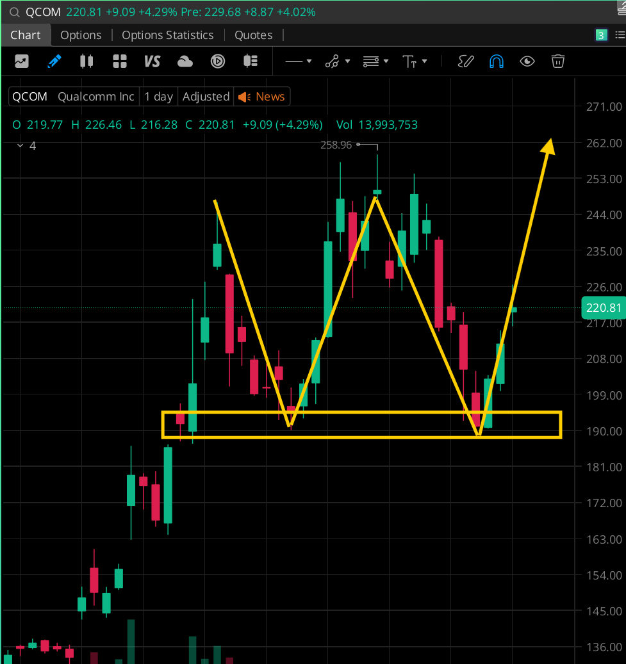Expand the line tool dropdown arrow
This screenshot has width=626, height=664.
(309, 61)
